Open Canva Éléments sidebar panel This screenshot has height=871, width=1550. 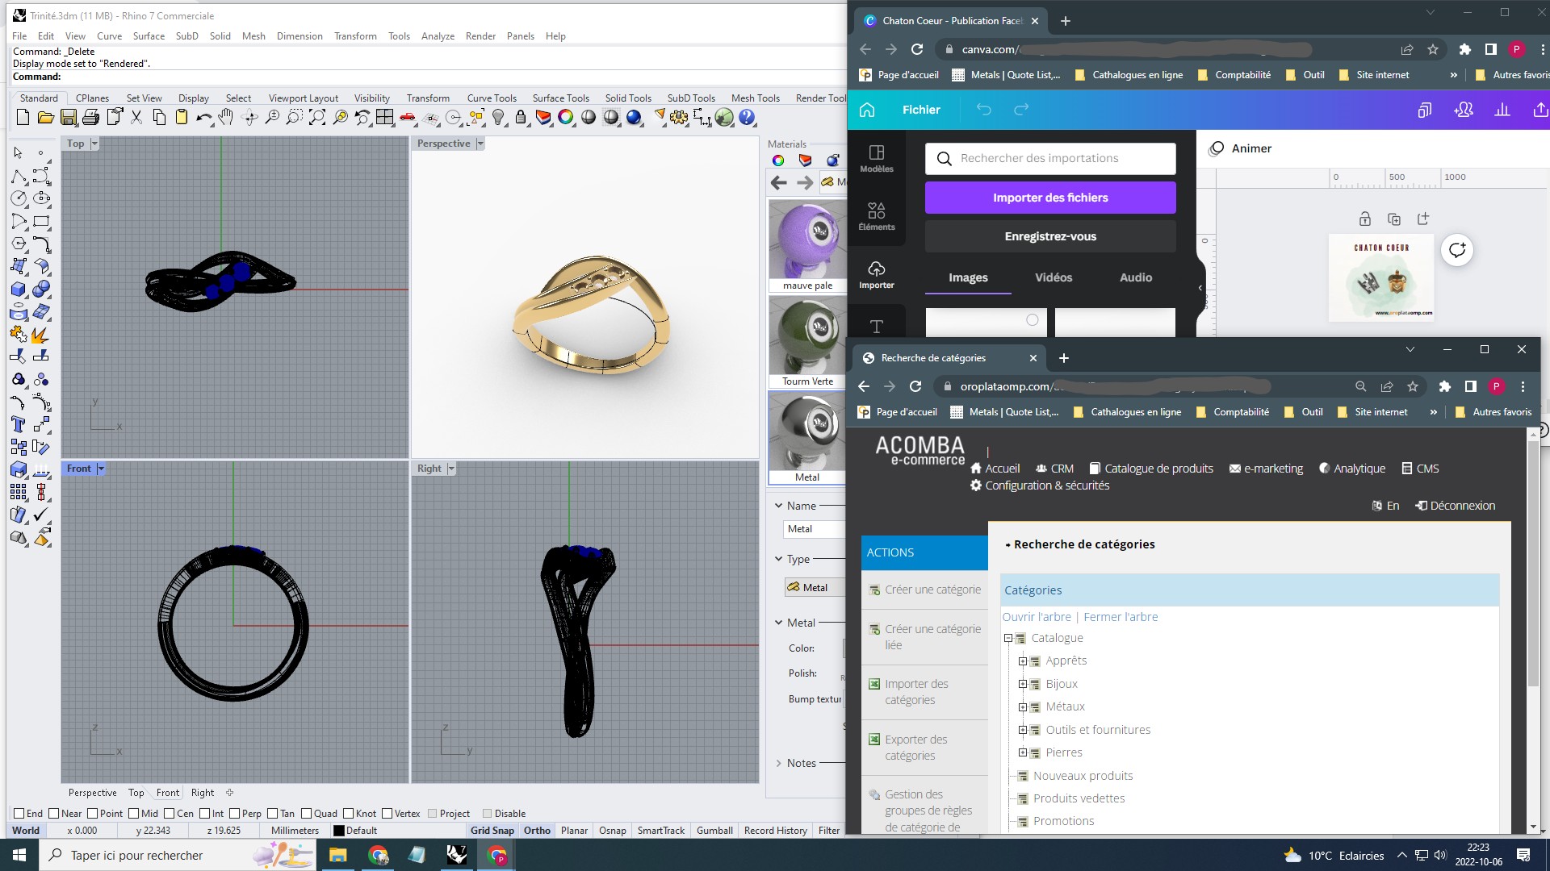point(877,216)
